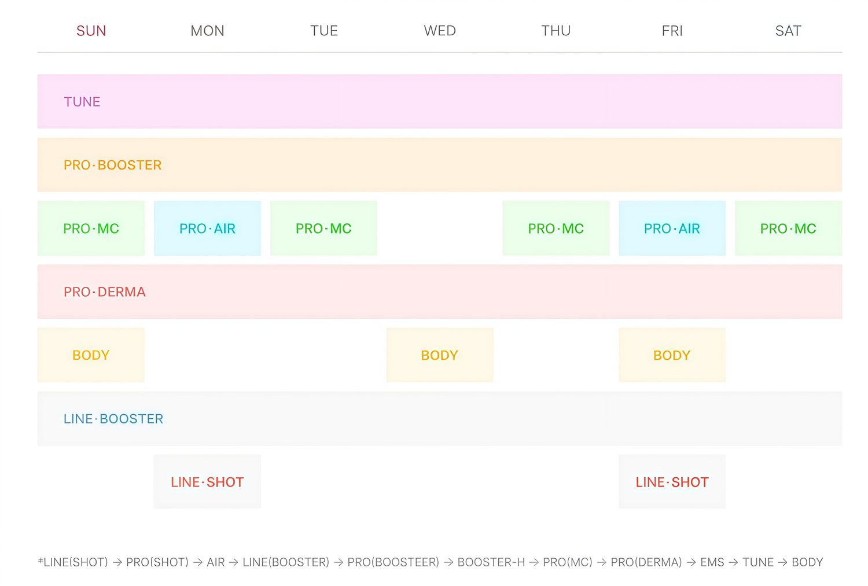Select Saturday's PRO·MC block
The image size is (868, 586).
tap(788, 228)
